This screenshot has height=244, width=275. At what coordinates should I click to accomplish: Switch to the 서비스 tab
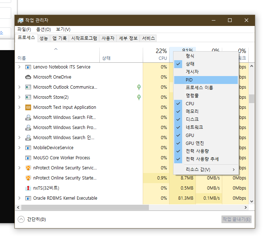pyautogui.click(x=149, y=38)
